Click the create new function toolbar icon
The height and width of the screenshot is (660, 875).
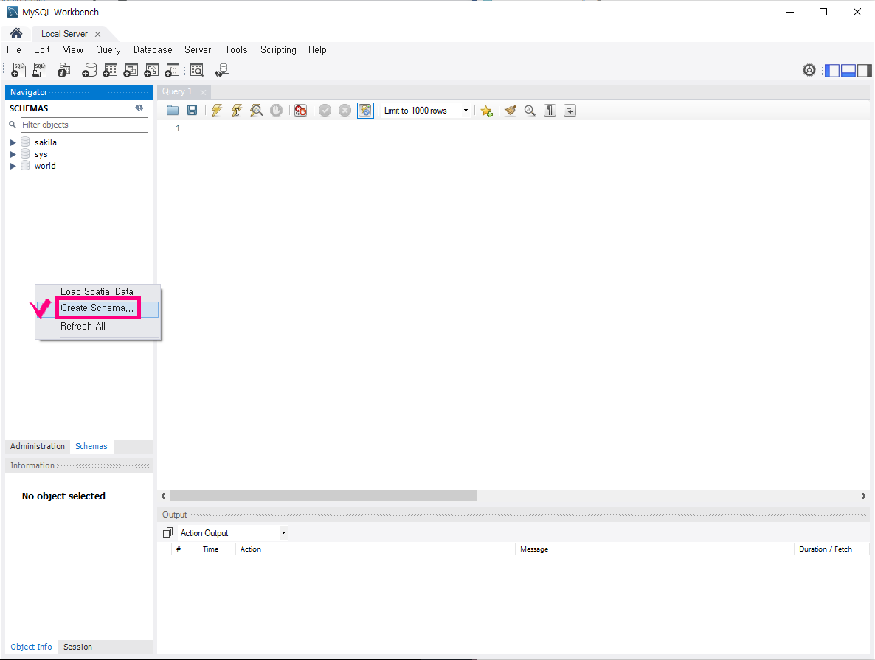pos(172,70)
